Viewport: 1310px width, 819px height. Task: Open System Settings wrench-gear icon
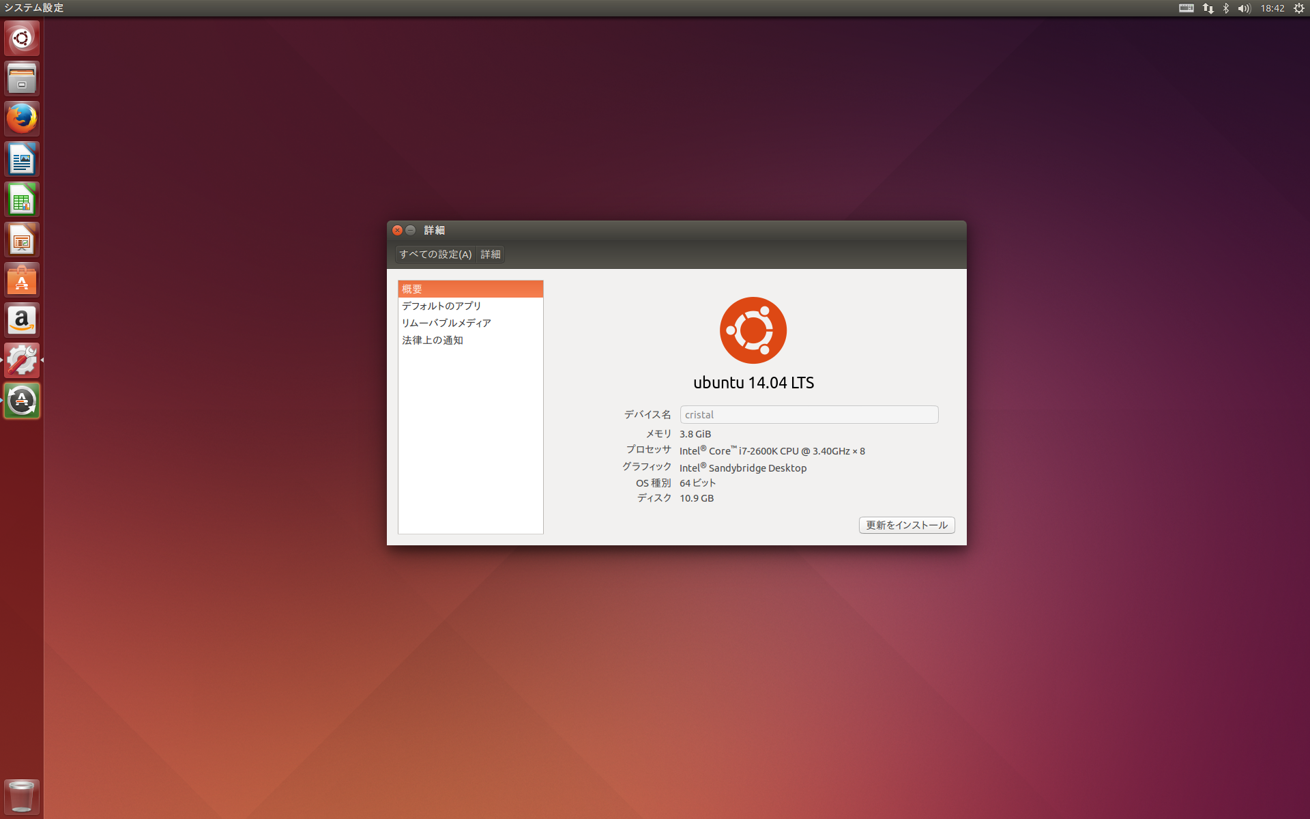[x=22, y=360]
